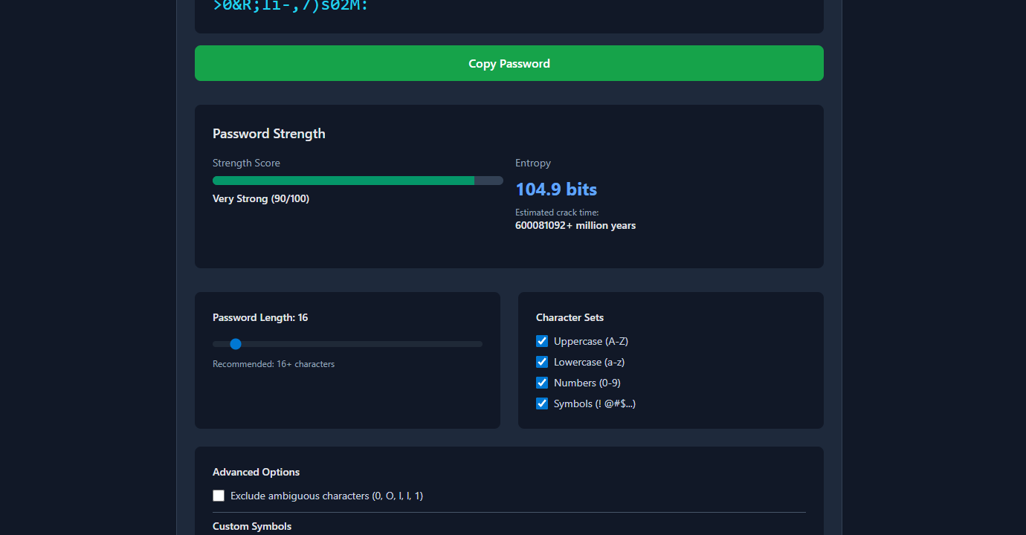This screenshot has width=1026, height=535.
Task: Select the 104.9 bits entropy value
Action: pos(556,189)
